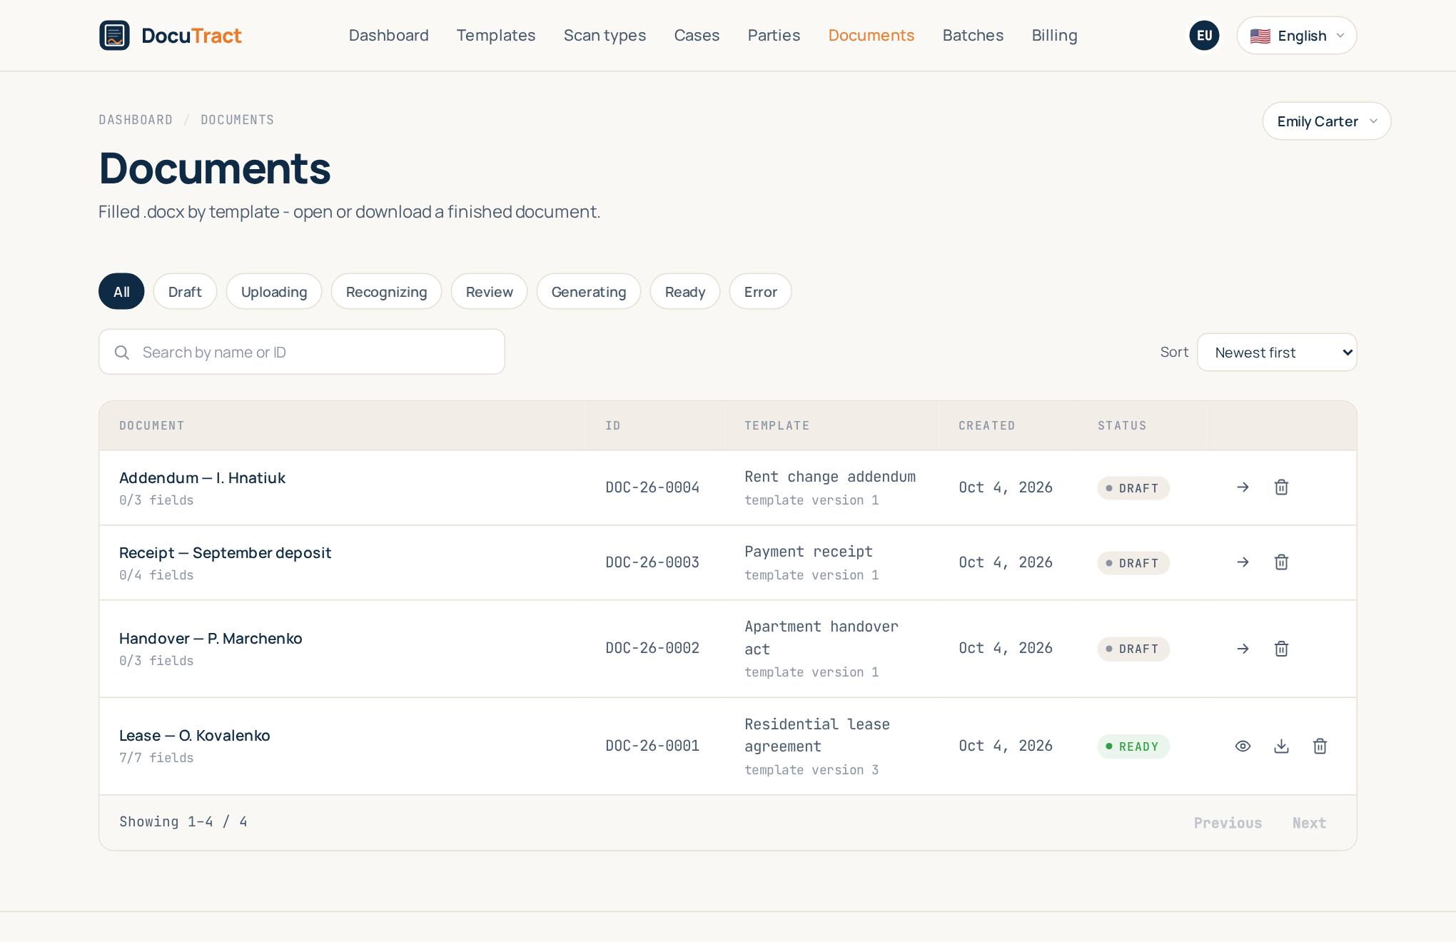The image size is (1456, 942).
Task: Click the EU region avatar badge
Action: point(1204,36)
